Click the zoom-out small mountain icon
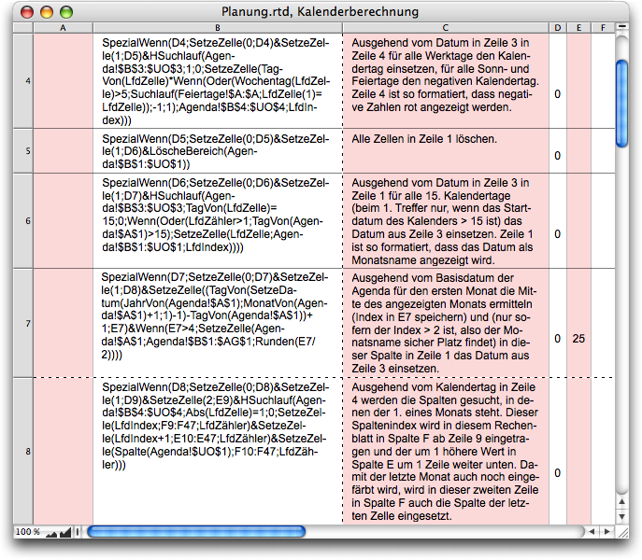The image size is (642, 560). pos(51,532)
